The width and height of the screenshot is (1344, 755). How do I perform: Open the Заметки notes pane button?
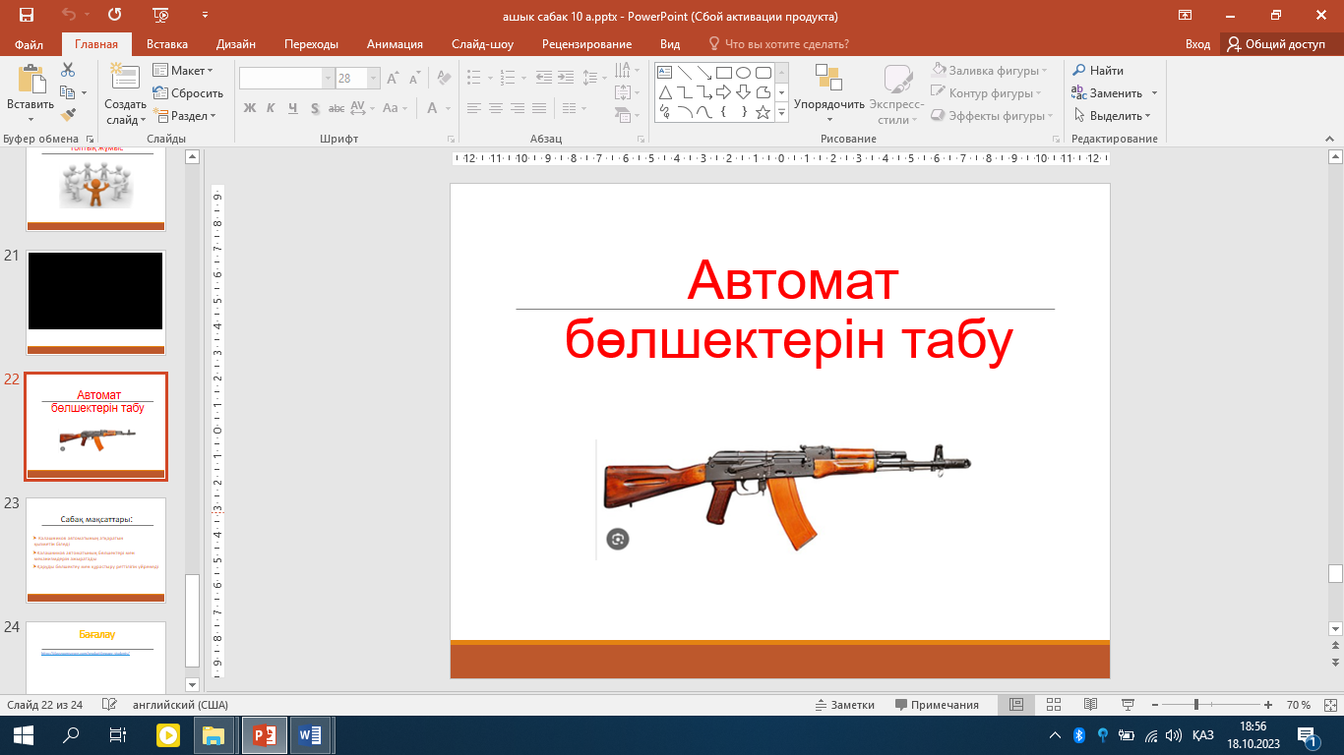(844, 705)
